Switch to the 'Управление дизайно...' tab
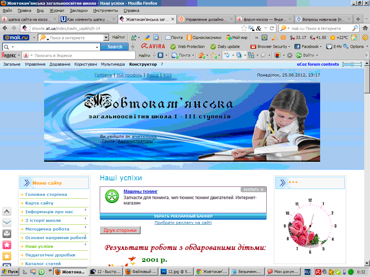 [206, 19]
